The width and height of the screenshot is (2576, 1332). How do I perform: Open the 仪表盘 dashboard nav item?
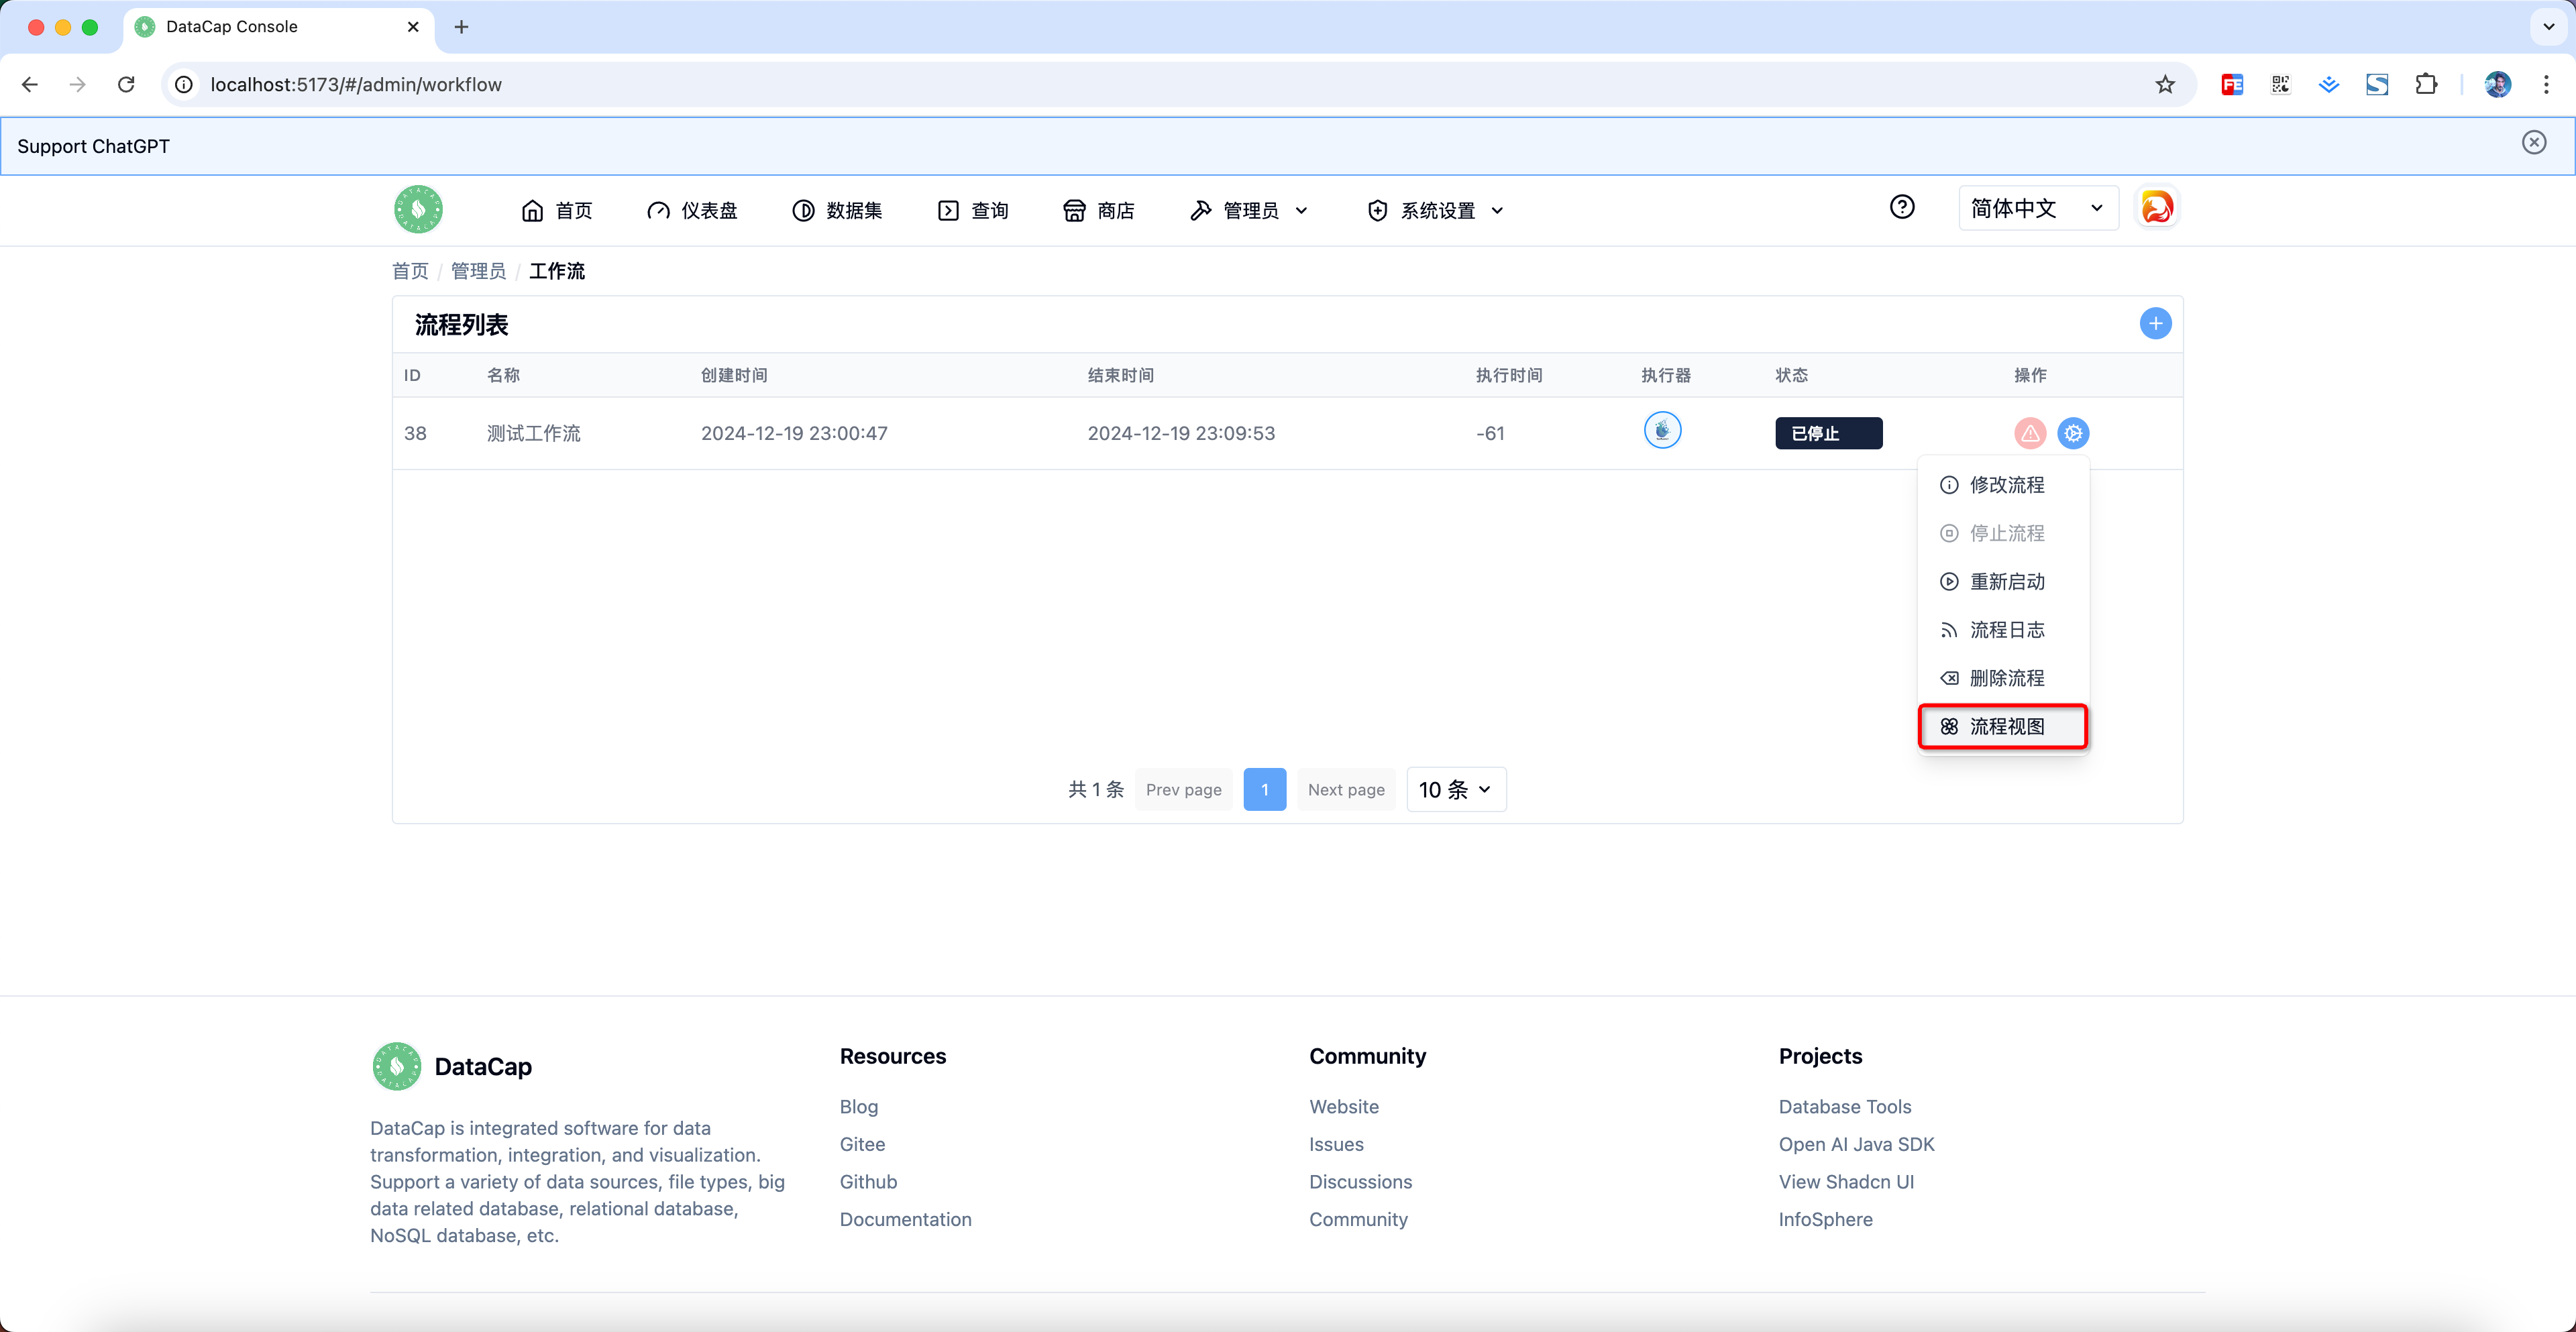pos(692,210)
